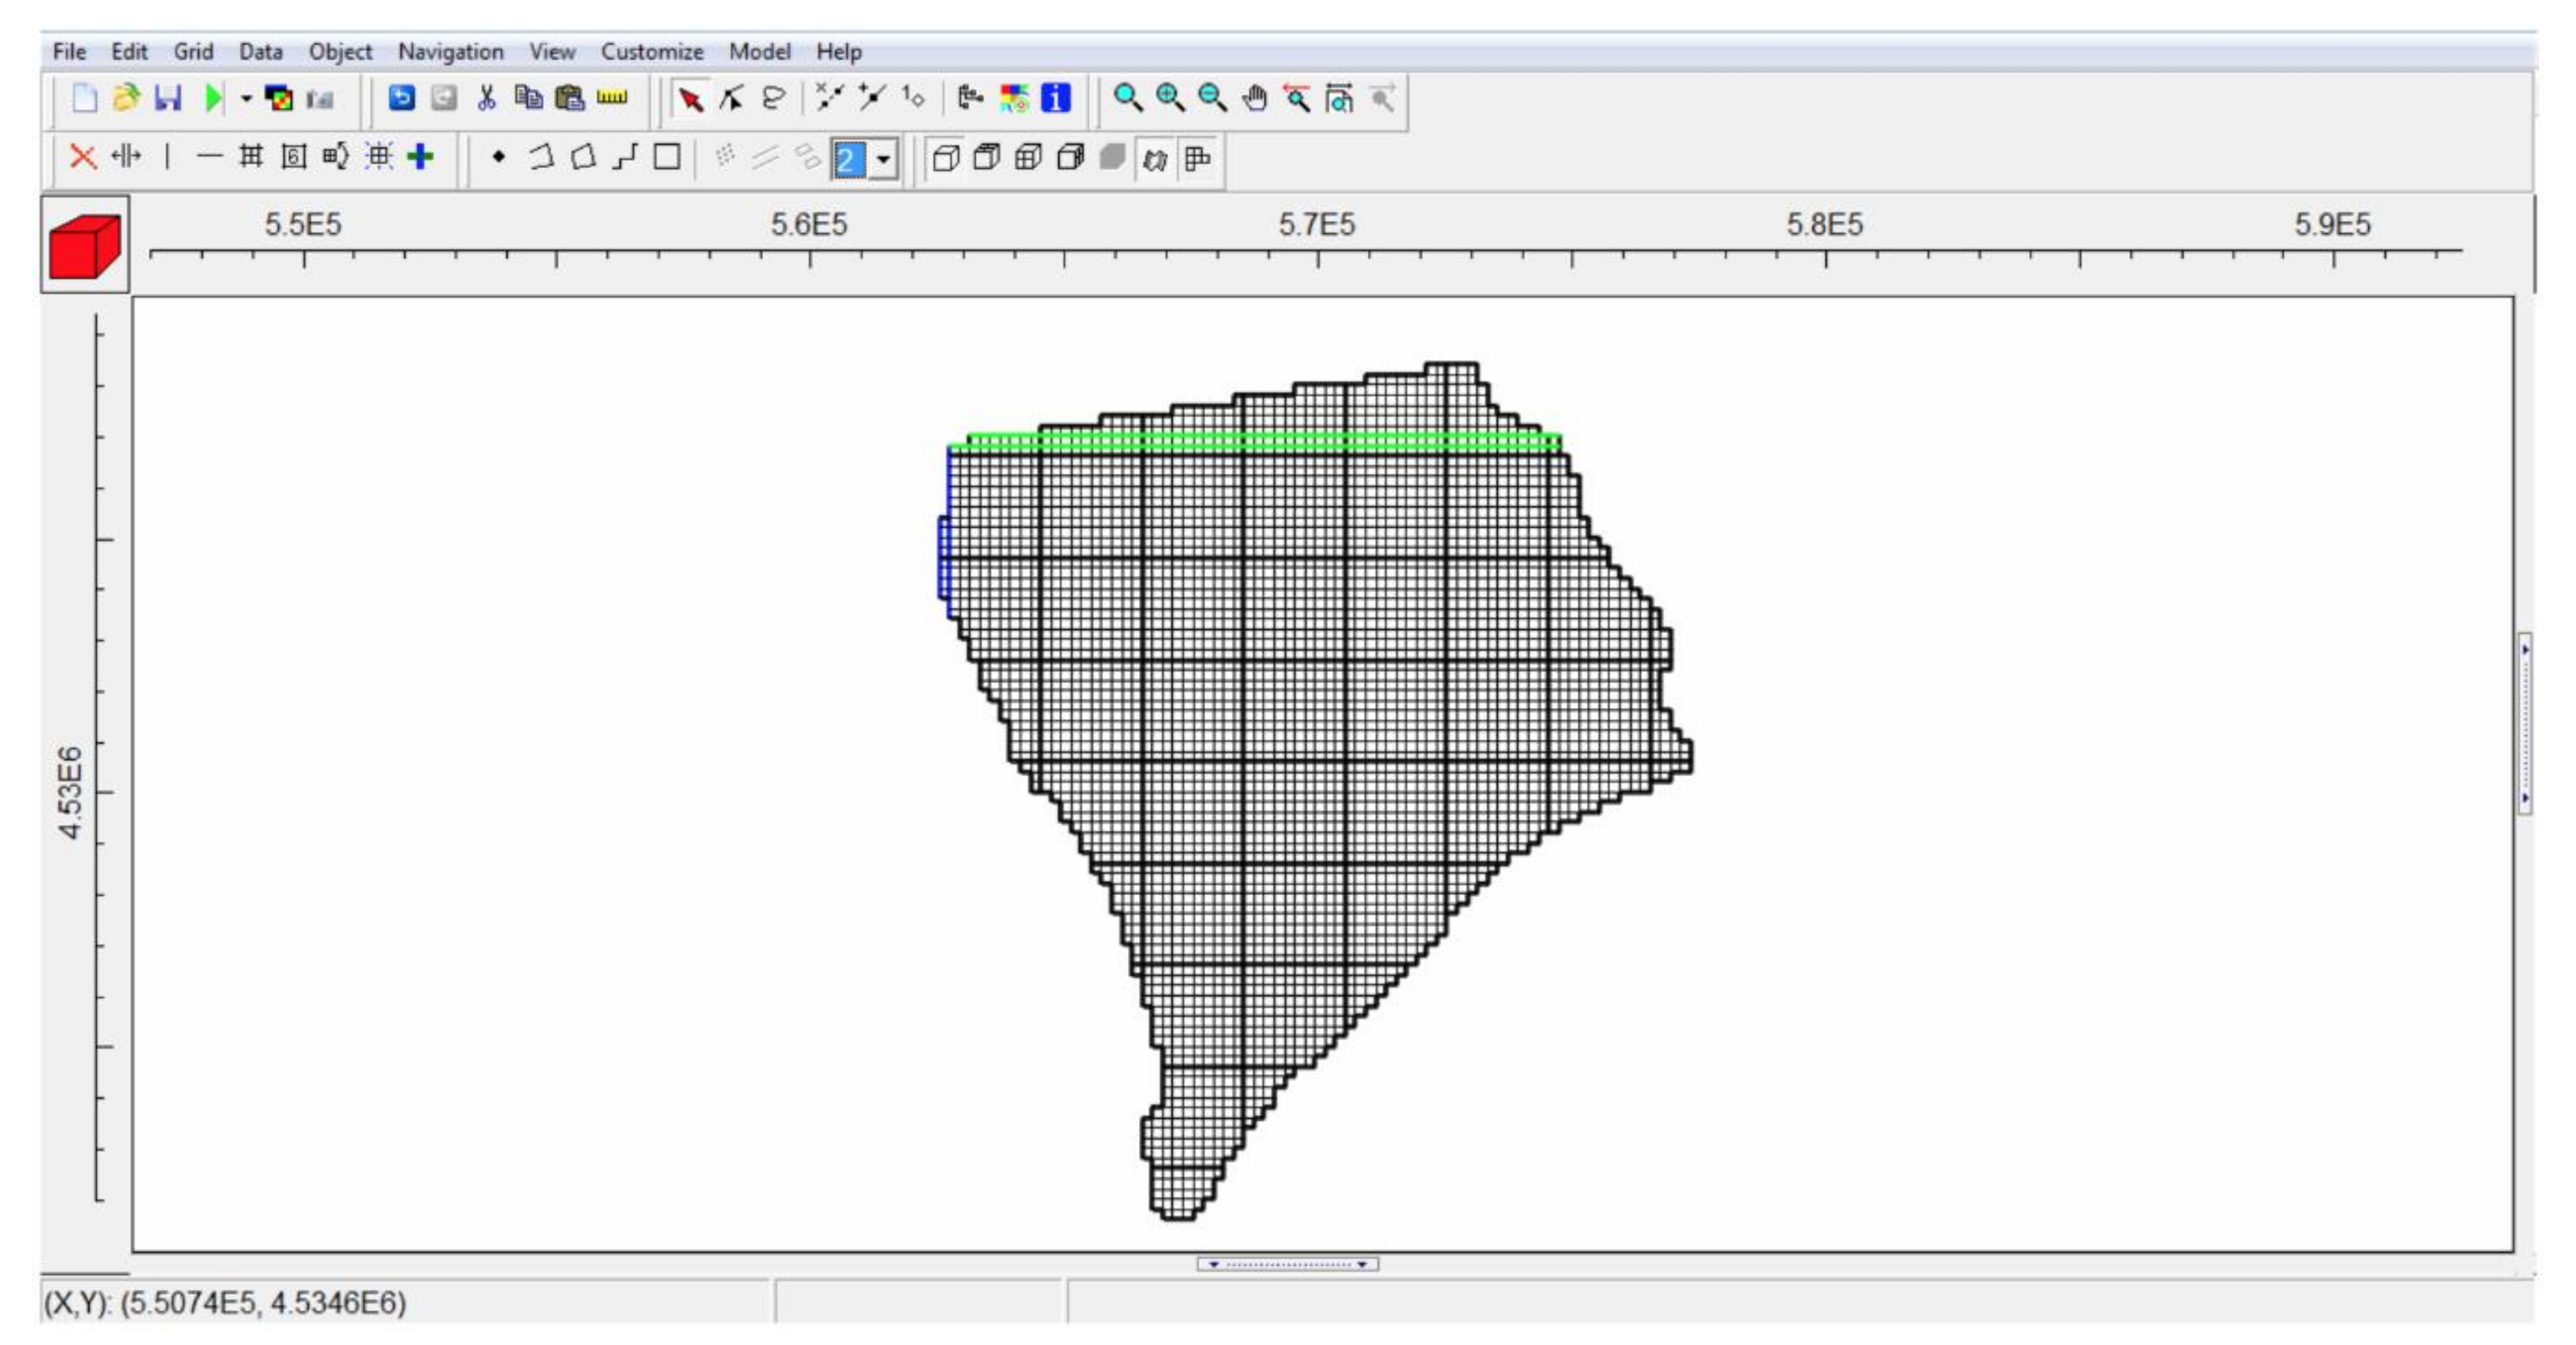
Task: Open the layer number combo box arrow
Action: coord(883,159)
